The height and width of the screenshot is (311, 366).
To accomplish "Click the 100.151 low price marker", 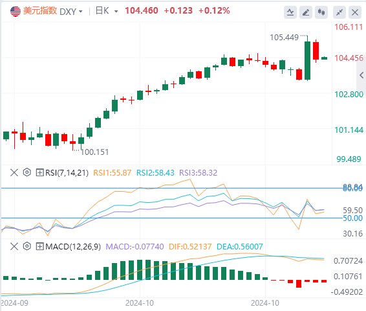I will [x=94, y=152].
